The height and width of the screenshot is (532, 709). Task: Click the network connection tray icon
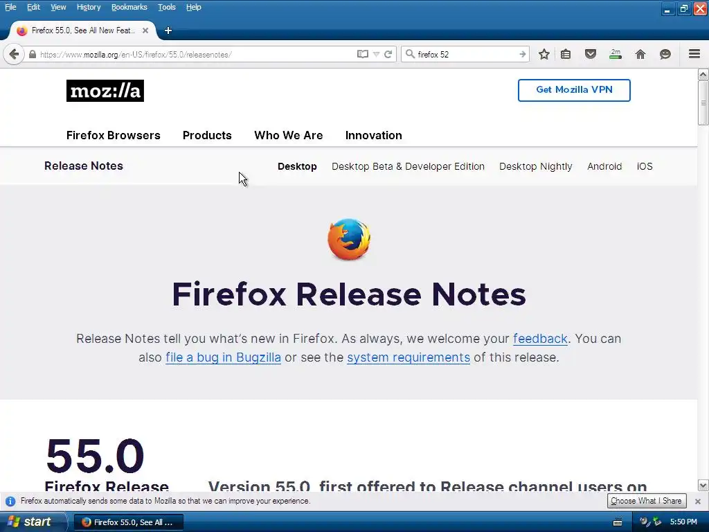point(658,522)
